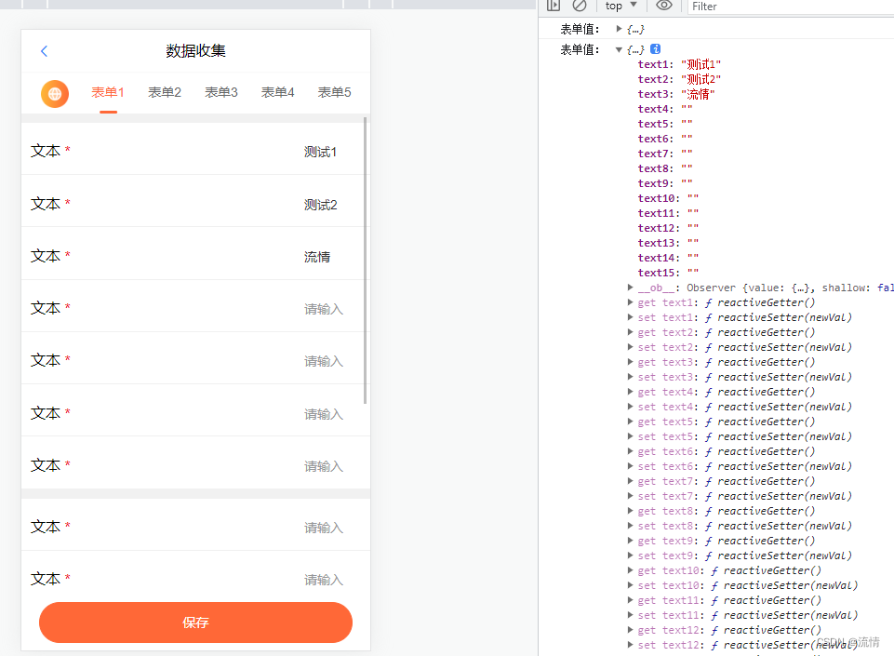The width and height of the screenshot is (894, 656).
Task: Expand the __ob__ Observer entry
Action: 632,288
